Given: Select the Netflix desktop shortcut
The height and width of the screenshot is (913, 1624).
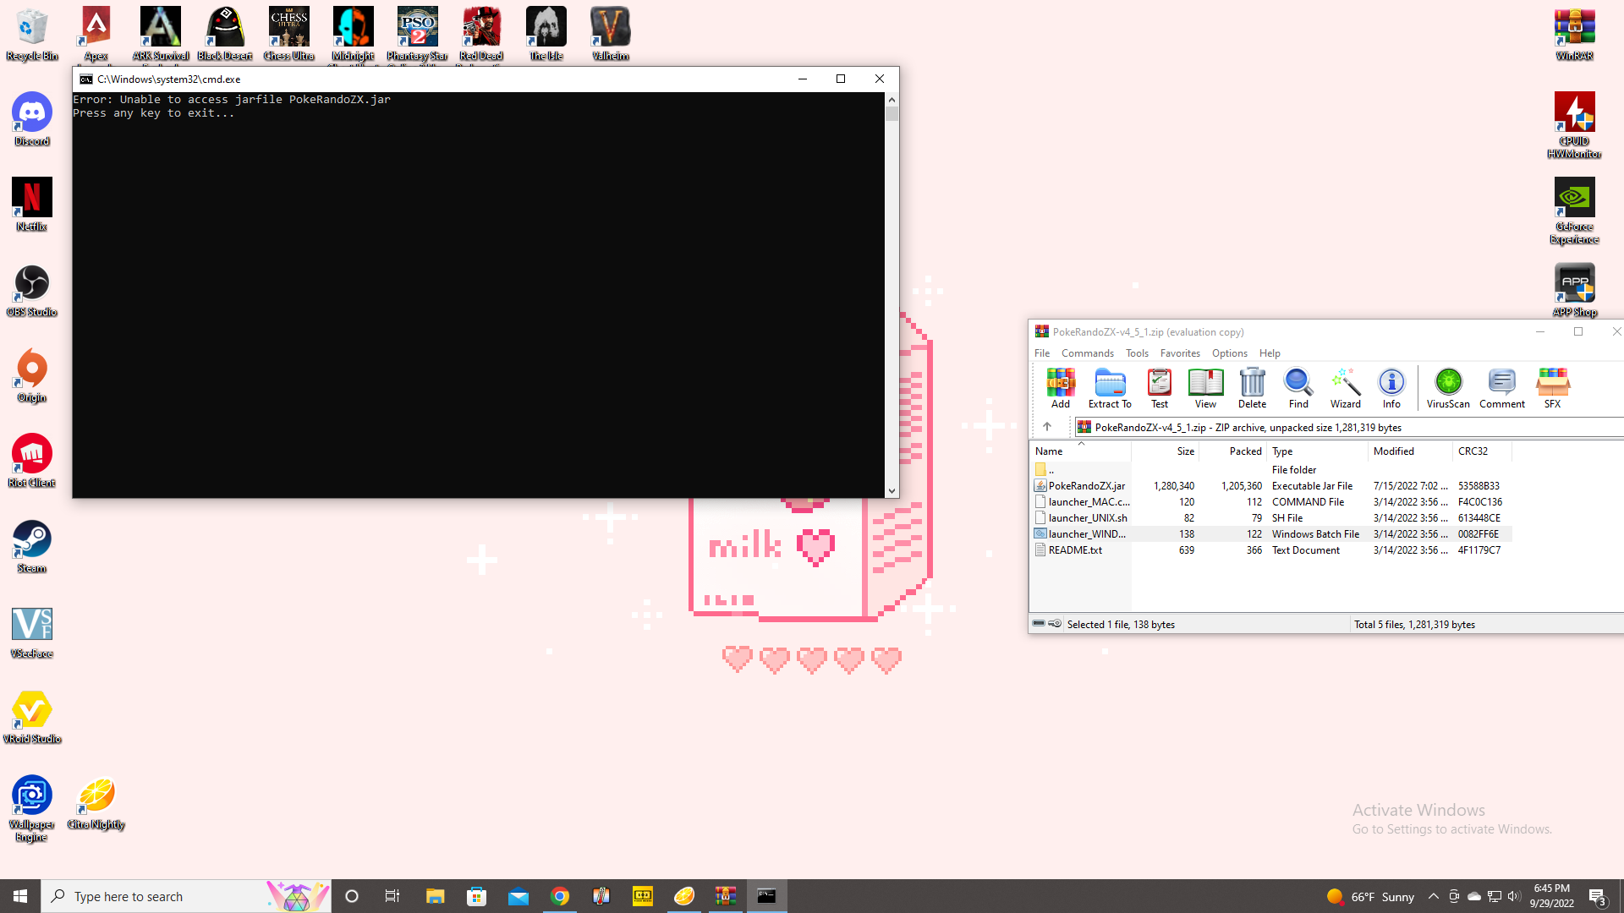Looking at the screenshot, I should click(x=32, y=205).
